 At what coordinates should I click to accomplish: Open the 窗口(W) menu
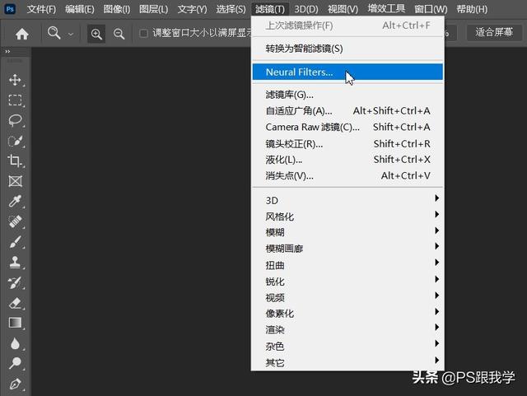pos(431,9)
